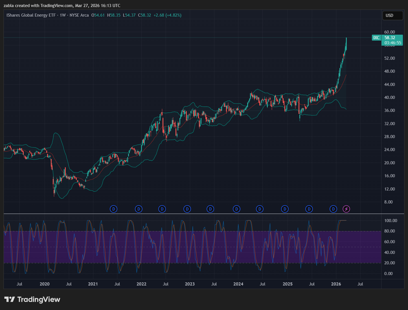408x310 pixels.
Task: Open the dividend marker near June 2024
Action: click(260, 209)
